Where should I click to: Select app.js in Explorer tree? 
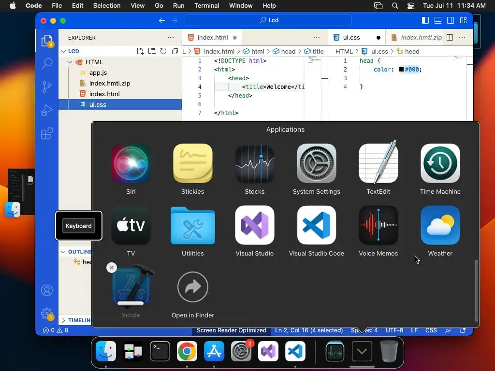click(120, 72)
